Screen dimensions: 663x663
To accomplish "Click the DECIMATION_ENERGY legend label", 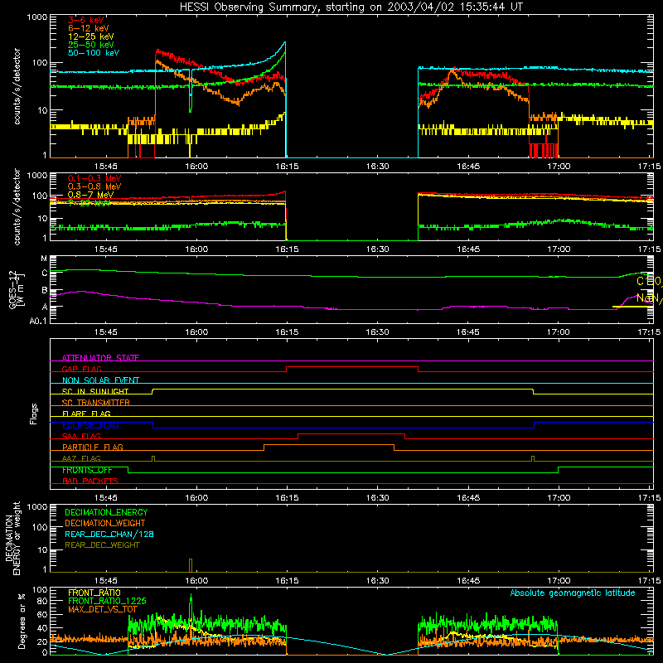I will 106,512.
